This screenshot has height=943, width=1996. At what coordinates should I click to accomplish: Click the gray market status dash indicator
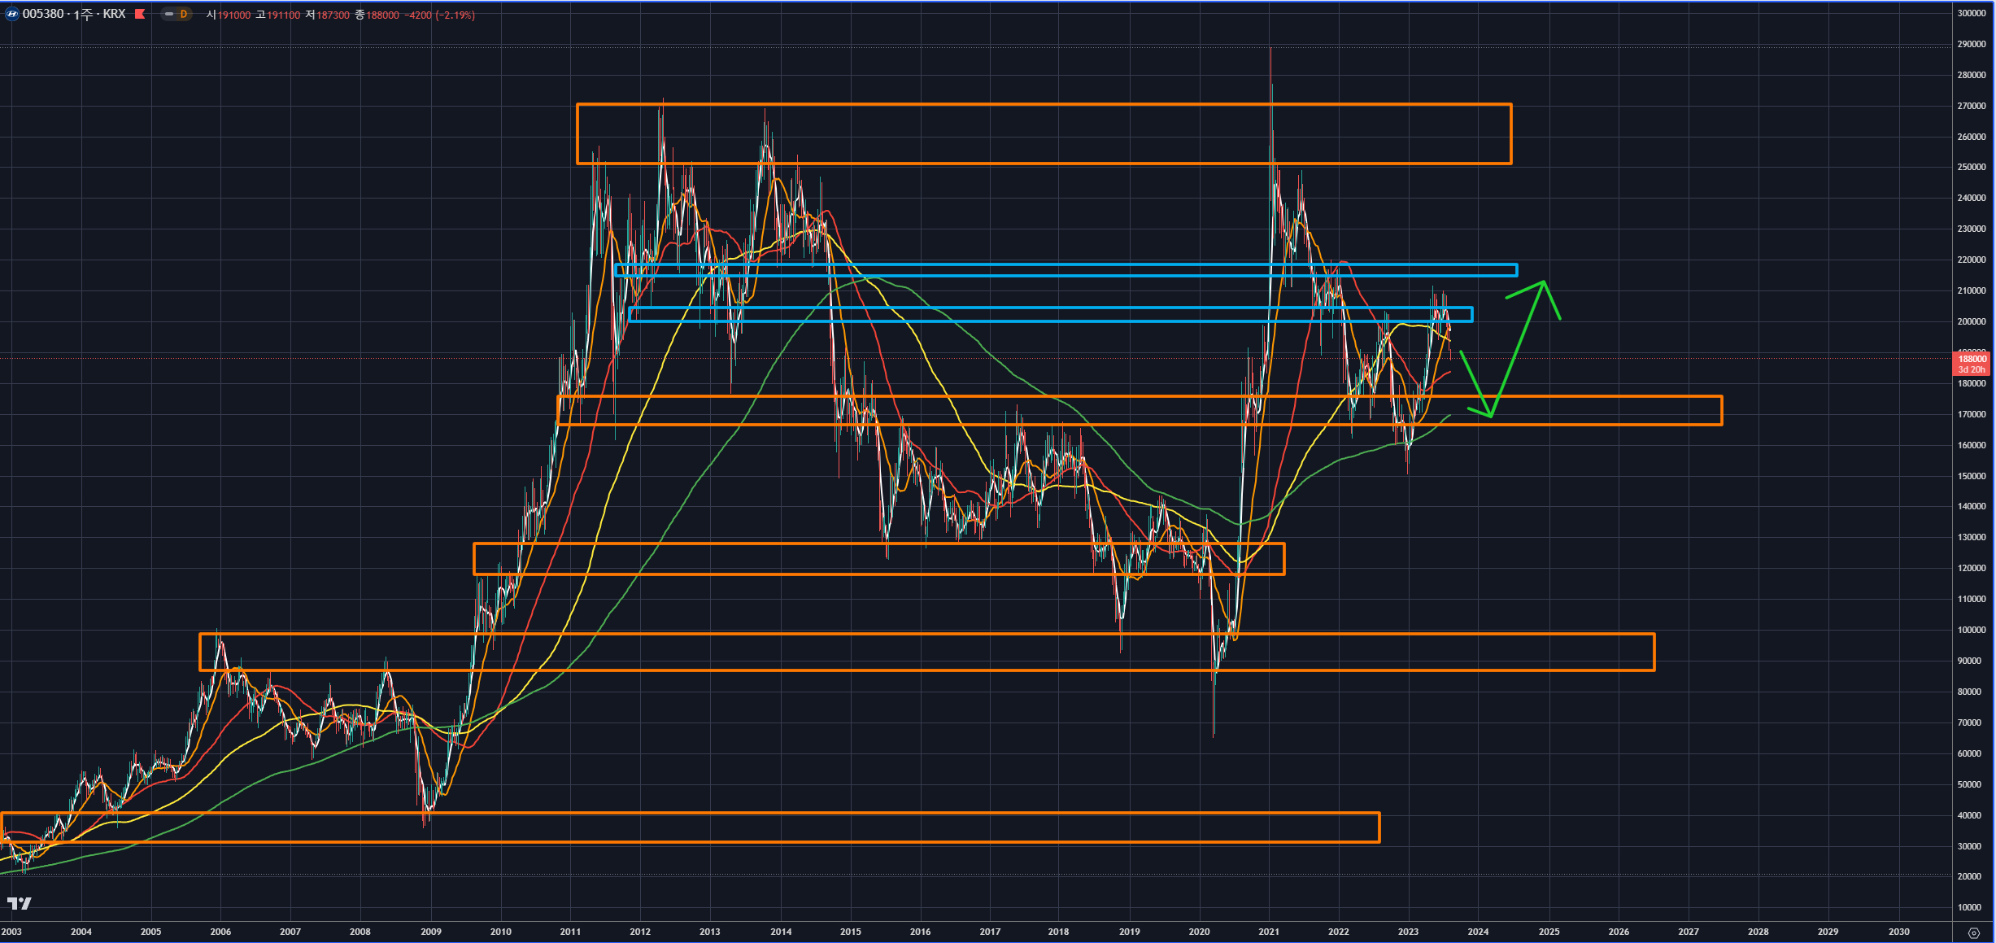tap(169, 14)
